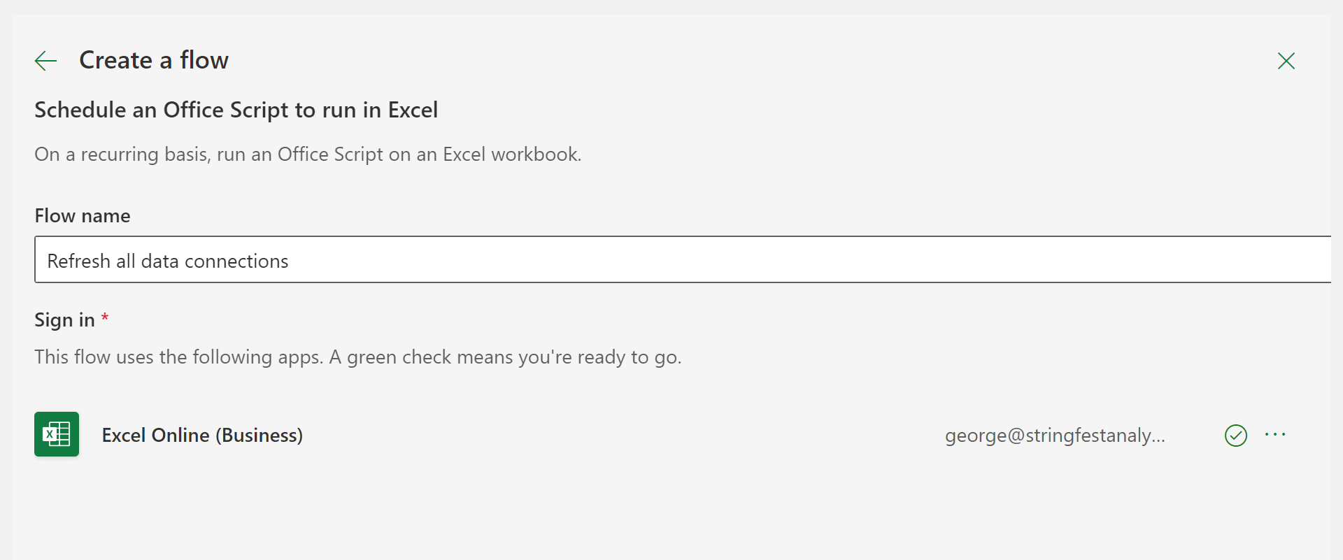
Task: Place cursor in 'Refresh all data connections' text
Action: (168, 261)
